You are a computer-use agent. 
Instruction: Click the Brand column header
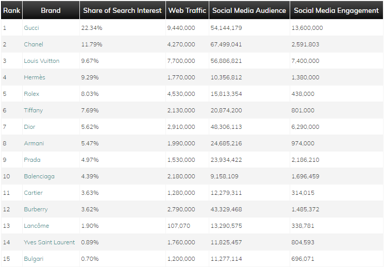point(51,10)
